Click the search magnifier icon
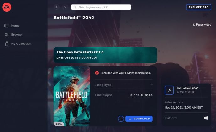Screen dimensions: 216x132 click(x=75, y=7)
